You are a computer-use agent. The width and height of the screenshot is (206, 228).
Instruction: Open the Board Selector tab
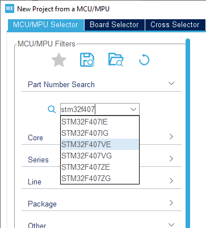114,25
